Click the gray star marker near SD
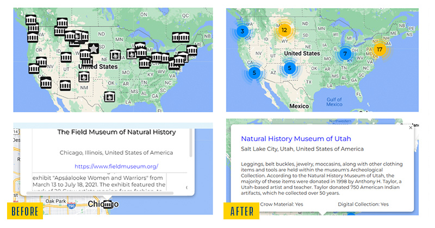 (94, 49)
